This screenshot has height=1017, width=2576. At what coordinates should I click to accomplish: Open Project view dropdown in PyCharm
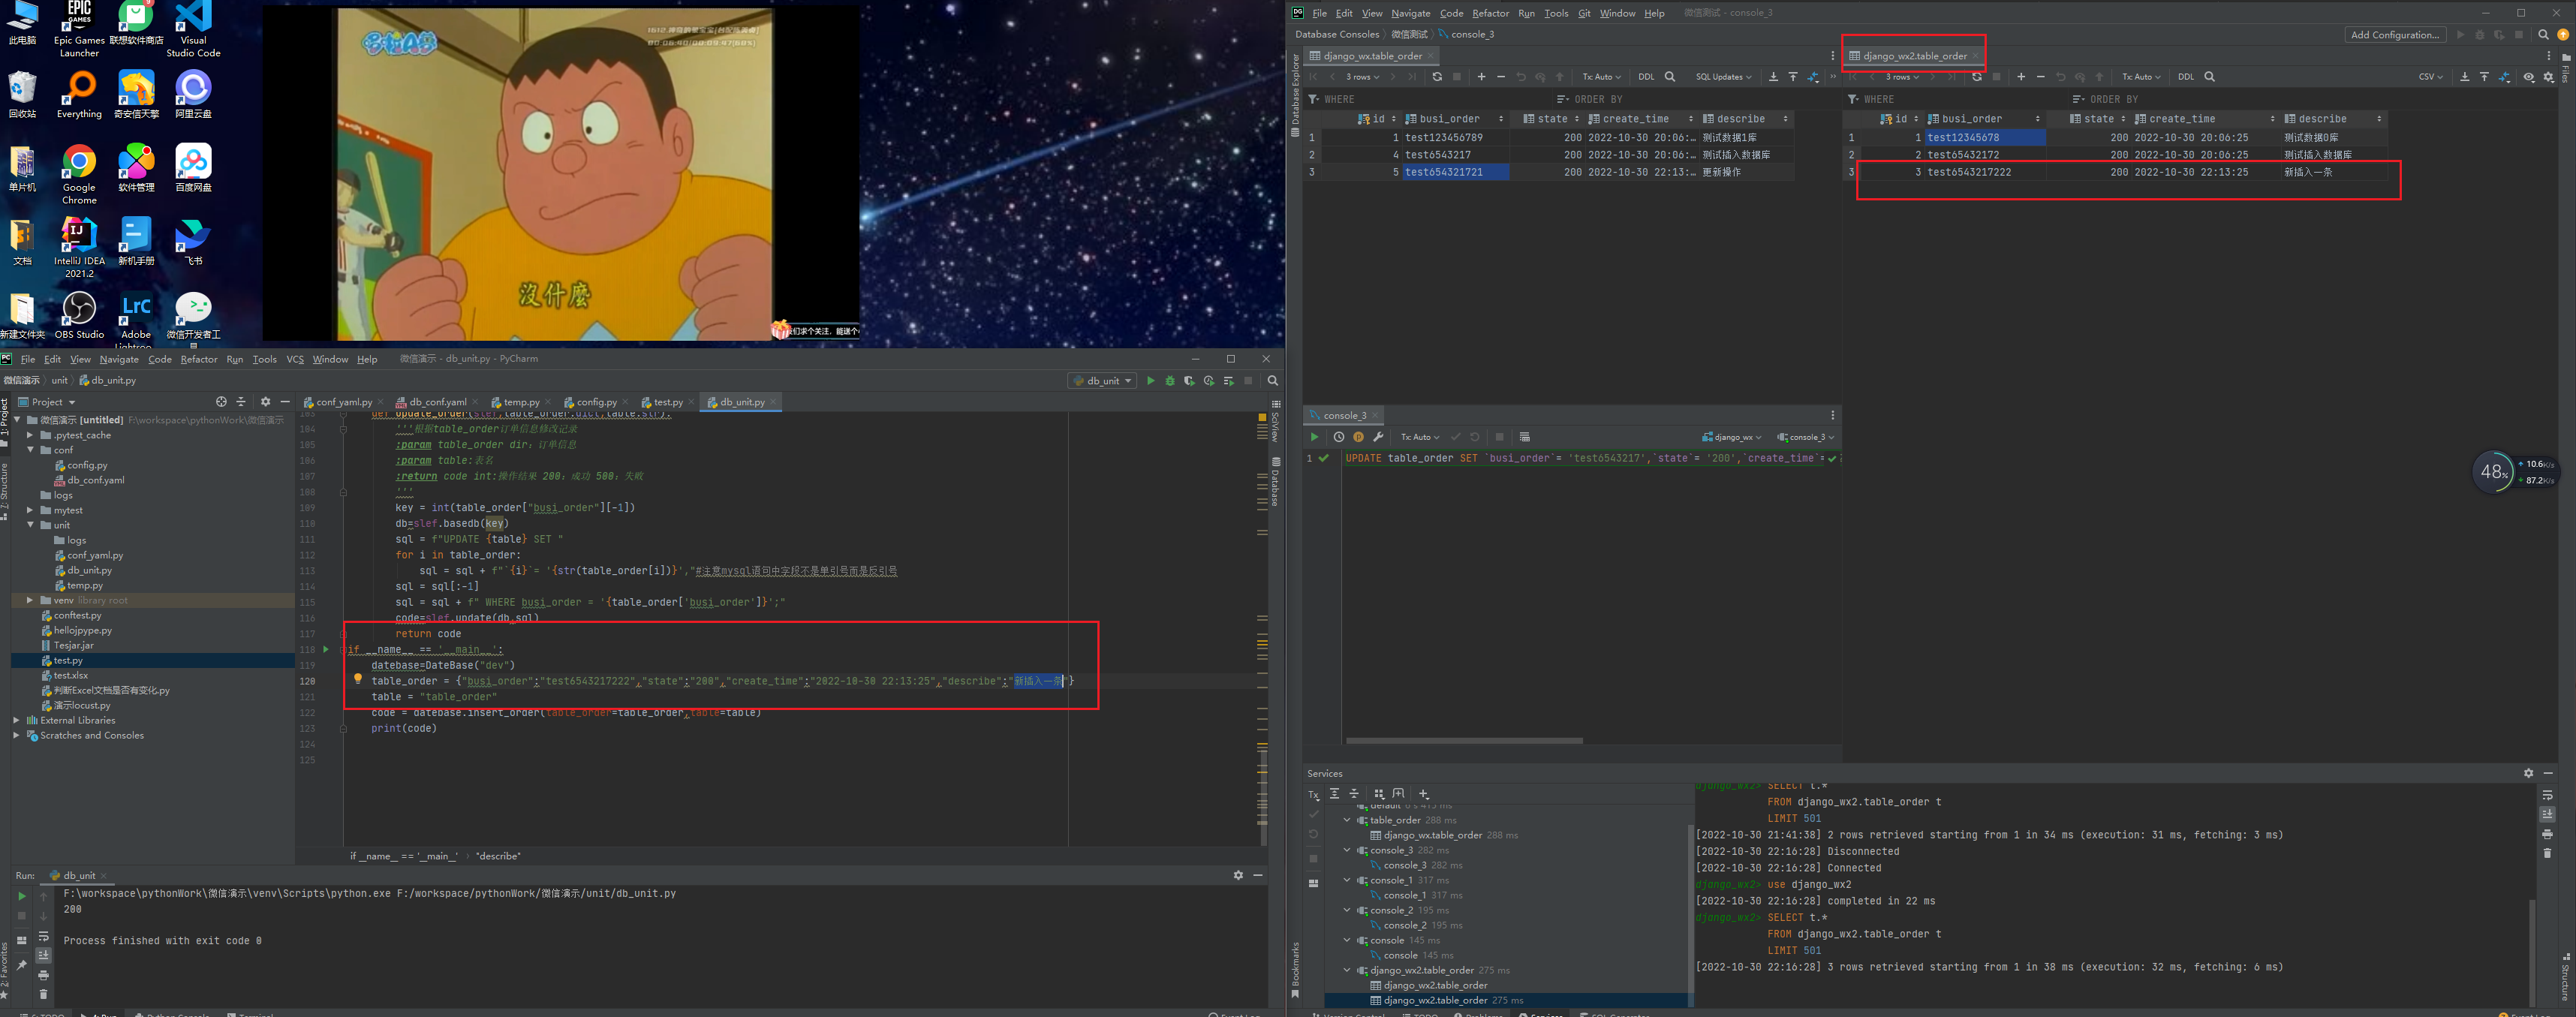(47, 402)
